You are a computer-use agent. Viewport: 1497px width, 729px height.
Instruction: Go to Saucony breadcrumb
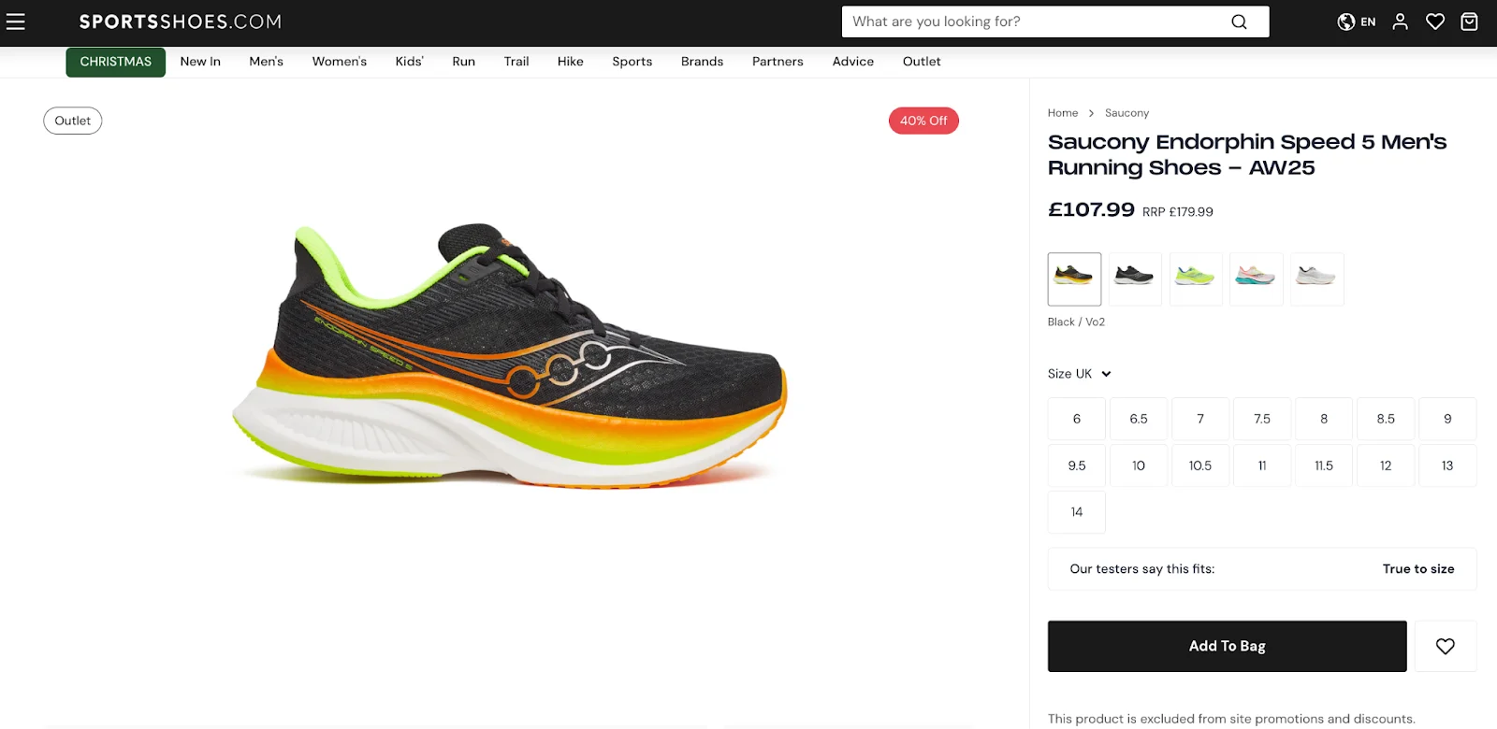(1126, 113)
